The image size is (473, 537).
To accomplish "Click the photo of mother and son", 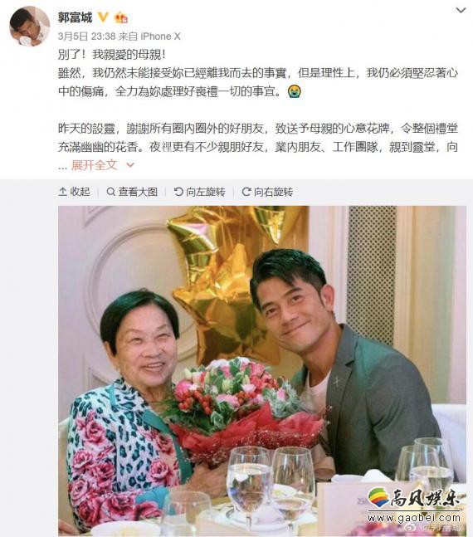I will pyautogui.click(x=262, y=371).
